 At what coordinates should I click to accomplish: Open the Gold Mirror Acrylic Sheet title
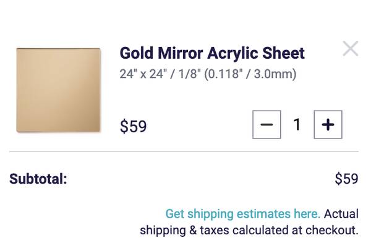pos(212,53)
